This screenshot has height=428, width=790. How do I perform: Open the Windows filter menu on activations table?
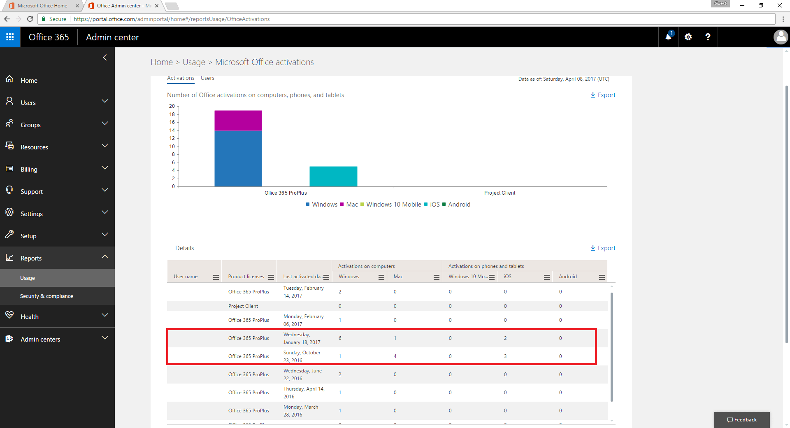pyautogui.click(x=381, y=277)
